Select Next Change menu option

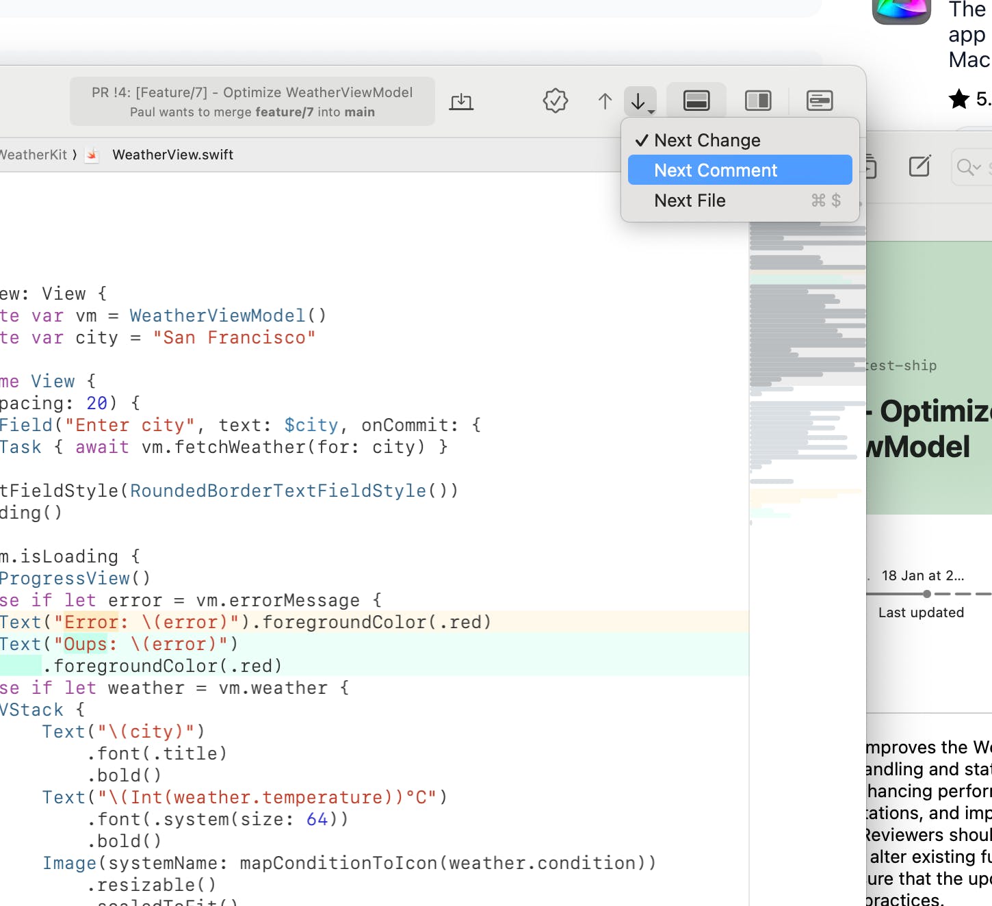coord(740,140)
